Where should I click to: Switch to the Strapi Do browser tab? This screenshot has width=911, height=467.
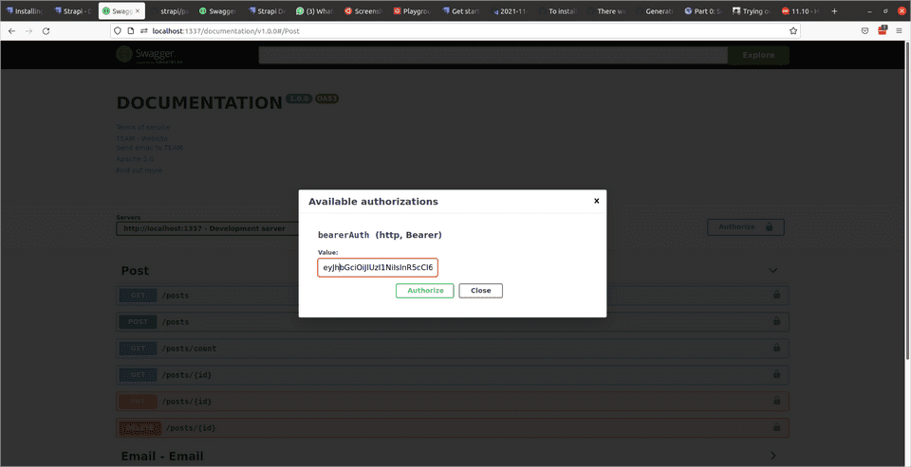pyautogui.click(x=268, y=11)
